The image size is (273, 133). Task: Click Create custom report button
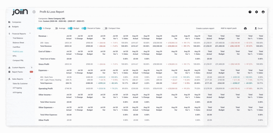click(x=205, y=28)
